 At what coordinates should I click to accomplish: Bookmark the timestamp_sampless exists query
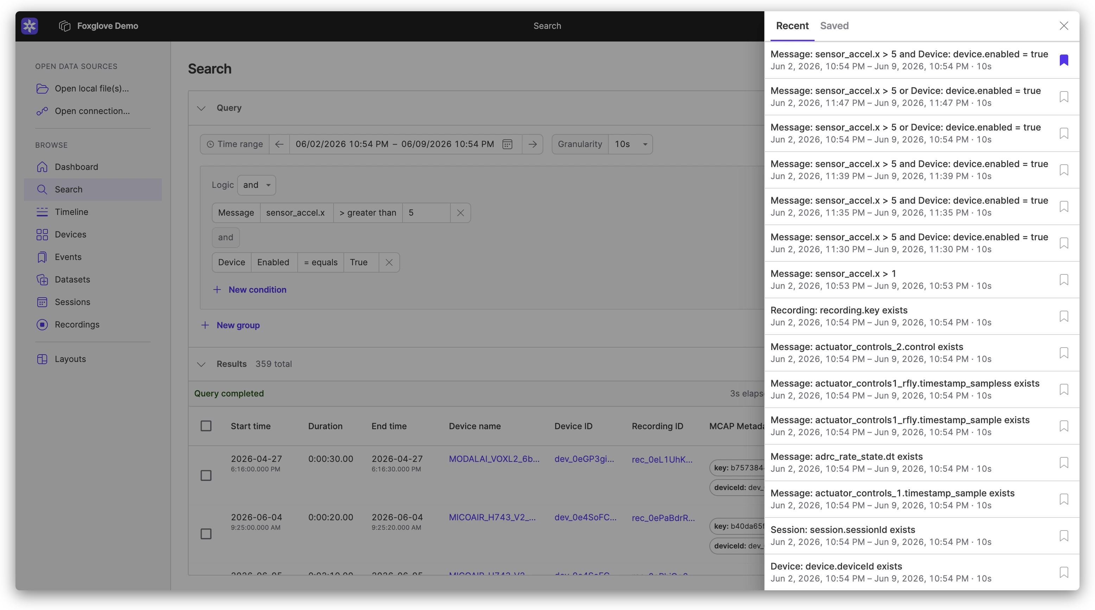click(x=1064, y=389)
